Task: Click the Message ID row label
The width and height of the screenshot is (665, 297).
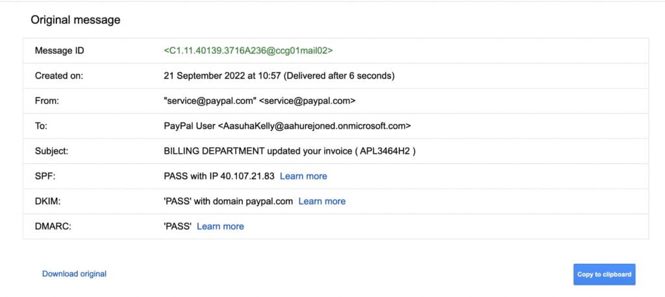Action: click(x=60, y=51)
